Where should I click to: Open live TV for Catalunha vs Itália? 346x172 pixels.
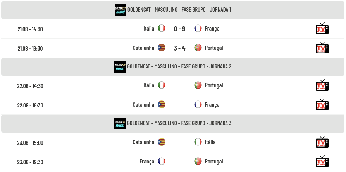(322, 142)
